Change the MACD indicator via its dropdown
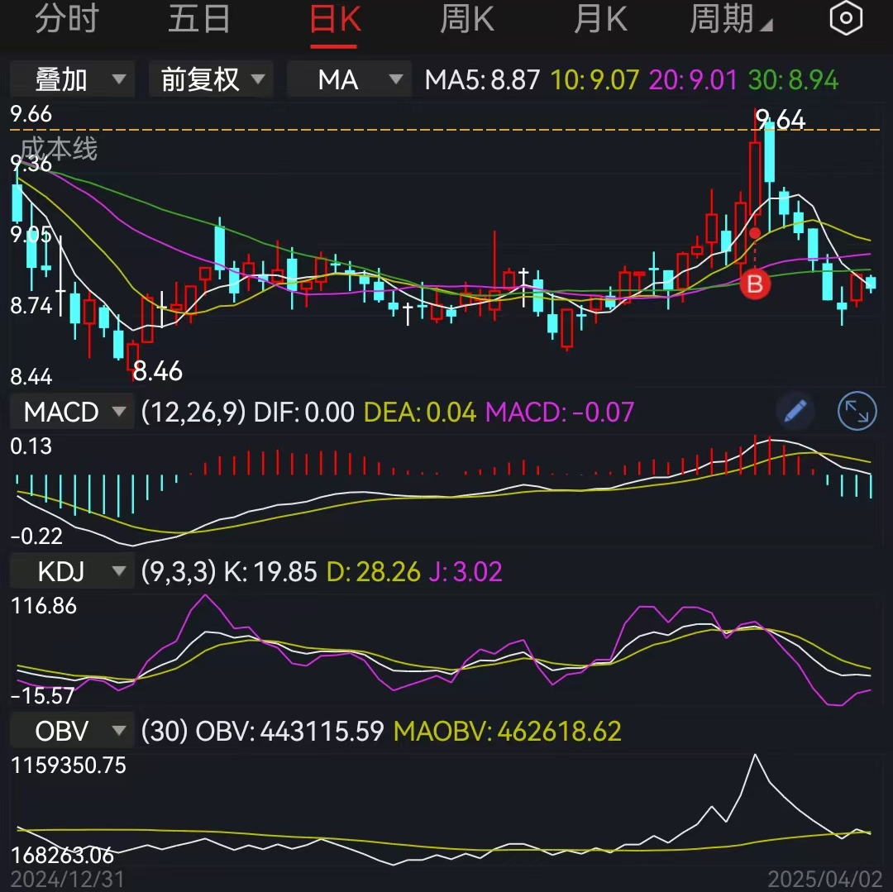893x892 pixels. [x=71, y=411]
